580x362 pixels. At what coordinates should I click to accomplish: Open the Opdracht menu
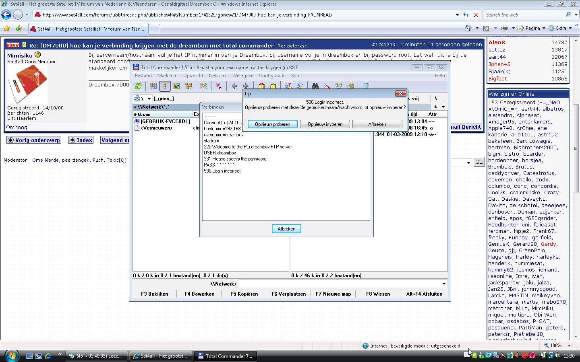click(193, 76)
